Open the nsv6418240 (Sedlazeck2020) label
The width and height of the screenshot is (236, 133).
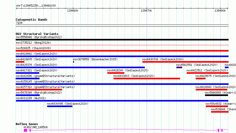[128, 70]
